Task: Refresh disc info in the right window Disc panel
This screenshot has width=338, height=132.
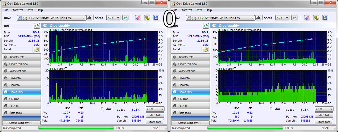Action: (x=206, y=26)
